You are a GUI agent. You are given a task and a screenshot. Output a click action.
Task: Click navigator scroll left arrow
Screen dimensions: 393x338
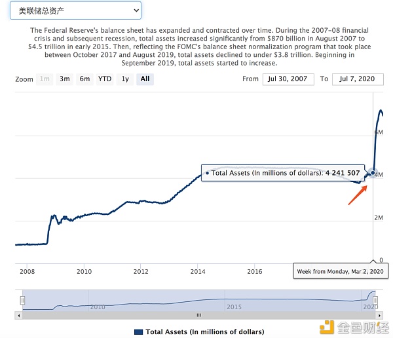pyautogui.click(x=19, y=316)
